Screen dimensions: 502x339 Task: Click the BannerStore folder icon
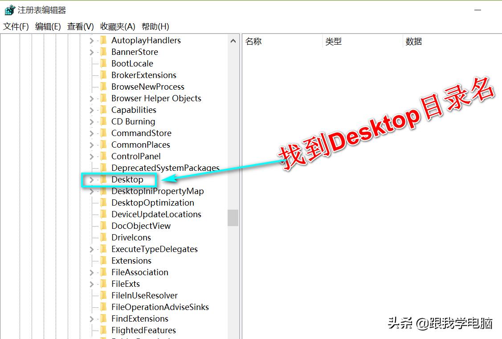click(103, 52)
